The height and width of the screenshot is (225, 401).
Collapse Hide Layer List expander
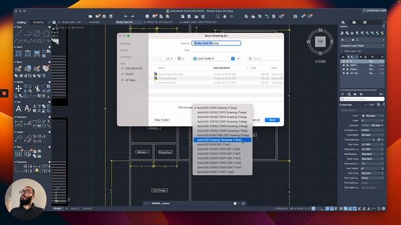tap(341, 51)
